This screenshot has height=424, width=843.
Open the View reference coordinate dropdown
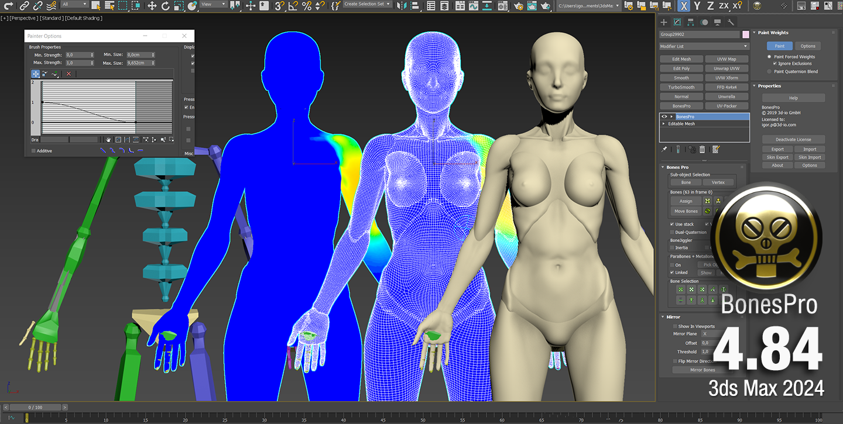(214, 4)
